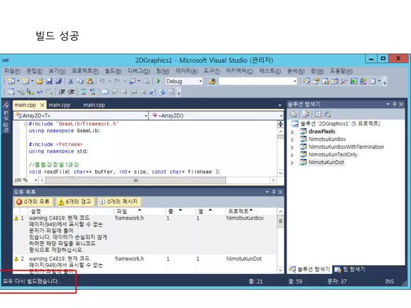411x308 pixels.
Task: Open the Toolbox crossed-tools icon
Action: point(344,81)
